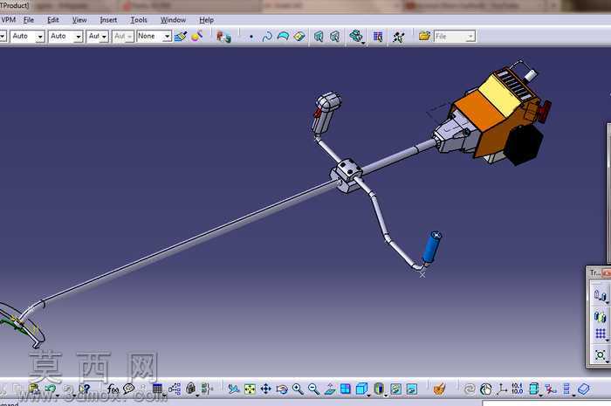Click the Axis System icon

[502, 389]
